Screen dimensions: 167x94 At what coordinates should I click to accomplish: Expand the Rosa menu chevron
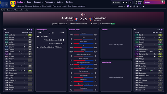(32, 2)
